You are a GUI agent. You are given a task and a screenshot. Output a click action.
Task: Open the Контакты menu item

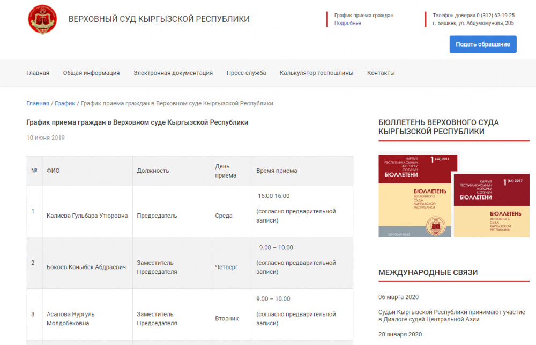click(x=381, y=73)
